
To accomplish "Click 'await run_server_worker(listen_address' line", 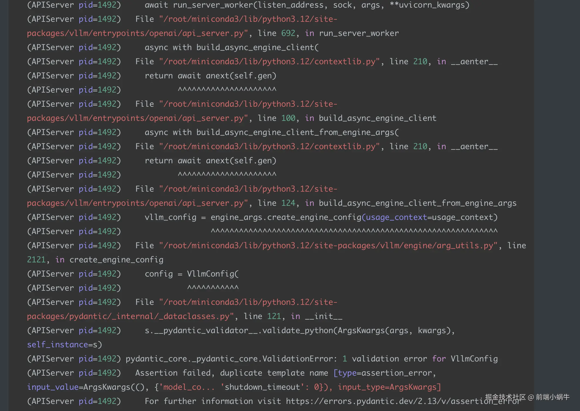I will click(x=307, y=5).
